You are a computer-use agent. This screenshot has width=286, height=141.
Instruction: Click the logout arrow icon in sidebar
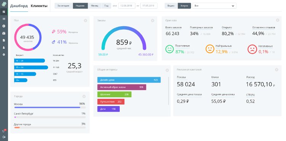4,137
